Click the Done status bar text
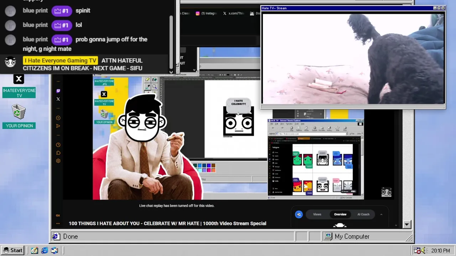Screen dimensions: 456x256 point(71,236)
